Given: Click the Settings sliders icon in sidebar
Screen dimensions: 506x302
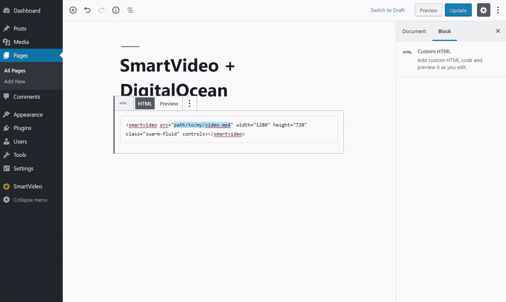Looking at the screenshot, I should point(6,168).
